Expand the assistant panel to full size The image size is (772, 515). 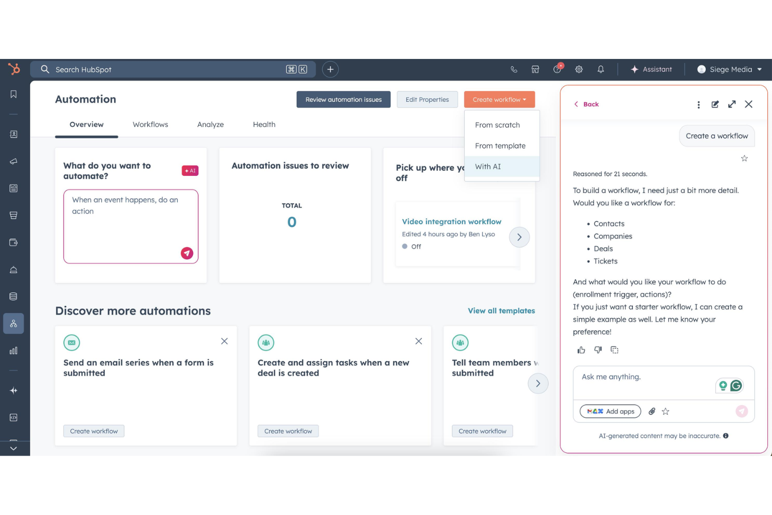[x=732, y=104]
